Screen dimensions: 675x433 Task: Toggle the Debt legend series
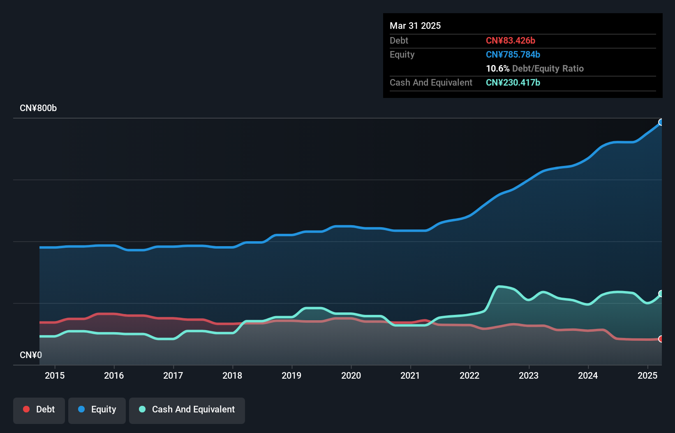point(39,410)
